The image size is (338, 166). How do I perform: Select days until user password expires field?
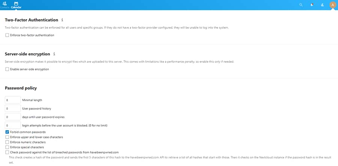[13, 117]
